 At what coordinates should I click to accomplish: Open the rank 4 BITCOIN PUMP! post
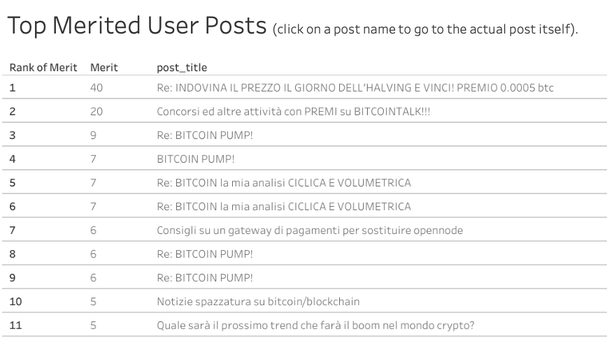[x=196, y=159]
